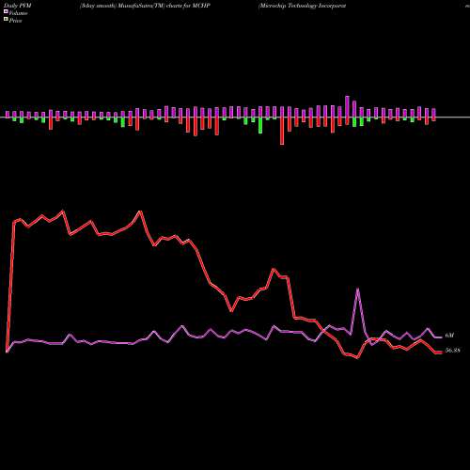
Task: Click the purple volume line spike peak
Action: point(358,289)
